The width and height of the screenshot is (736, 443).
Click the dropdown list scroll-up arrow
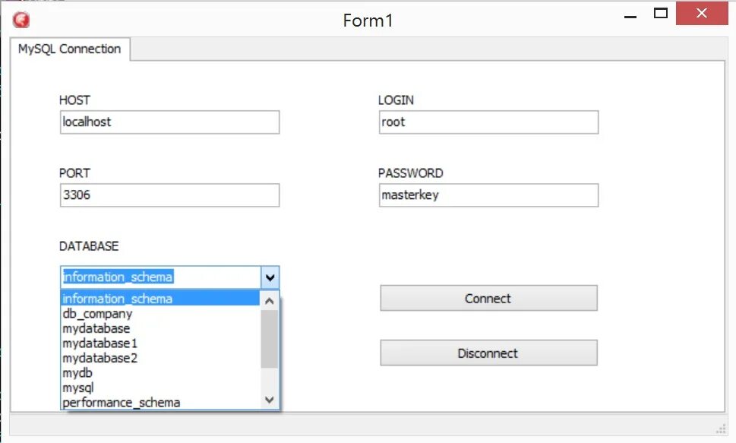(270, 301)
